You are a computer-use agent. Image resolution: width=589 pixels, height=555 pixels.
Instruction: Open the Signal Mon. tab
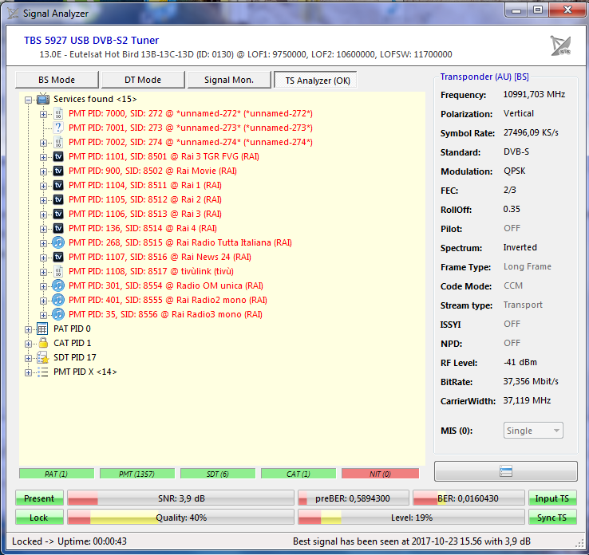(x=229, y=80)
